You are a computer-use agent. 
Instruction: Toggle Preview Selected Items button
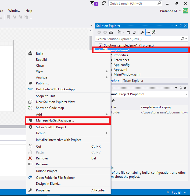coord(148,32)
